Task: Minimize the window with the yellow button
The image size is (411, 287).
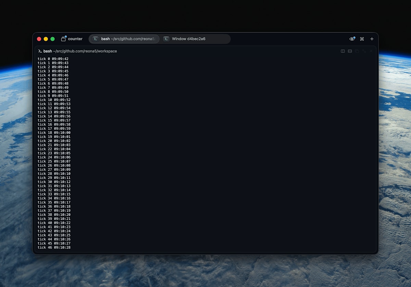Action: [46, 39]
